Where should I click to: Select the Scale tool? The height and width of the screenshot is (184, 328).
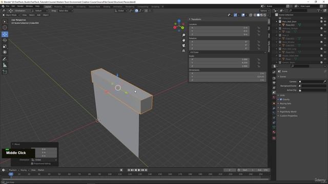(x=5, y=47)
